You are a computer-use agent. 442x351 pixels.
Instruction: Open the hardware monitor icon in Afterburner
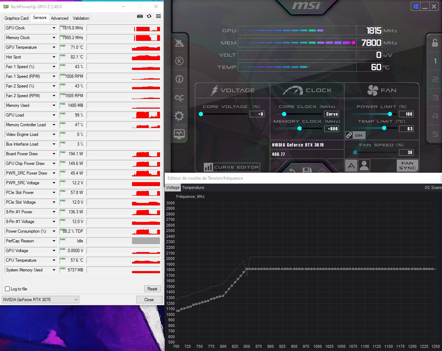[x=179, y=134]
